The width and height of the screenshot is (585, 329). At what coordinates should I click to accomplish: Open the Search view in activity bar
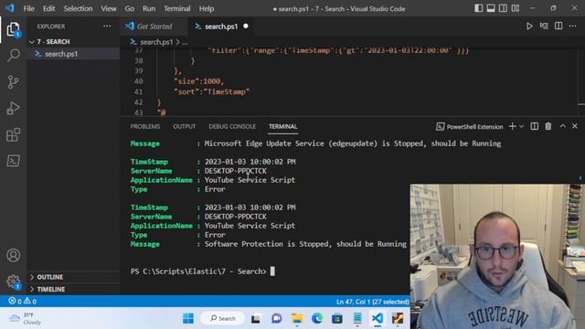(13, 55)
